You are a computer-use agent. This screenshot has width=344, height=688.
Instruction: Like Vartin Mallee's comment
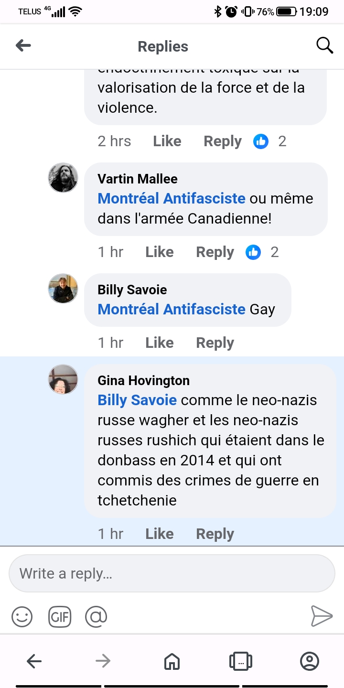[x=159, y=252]
